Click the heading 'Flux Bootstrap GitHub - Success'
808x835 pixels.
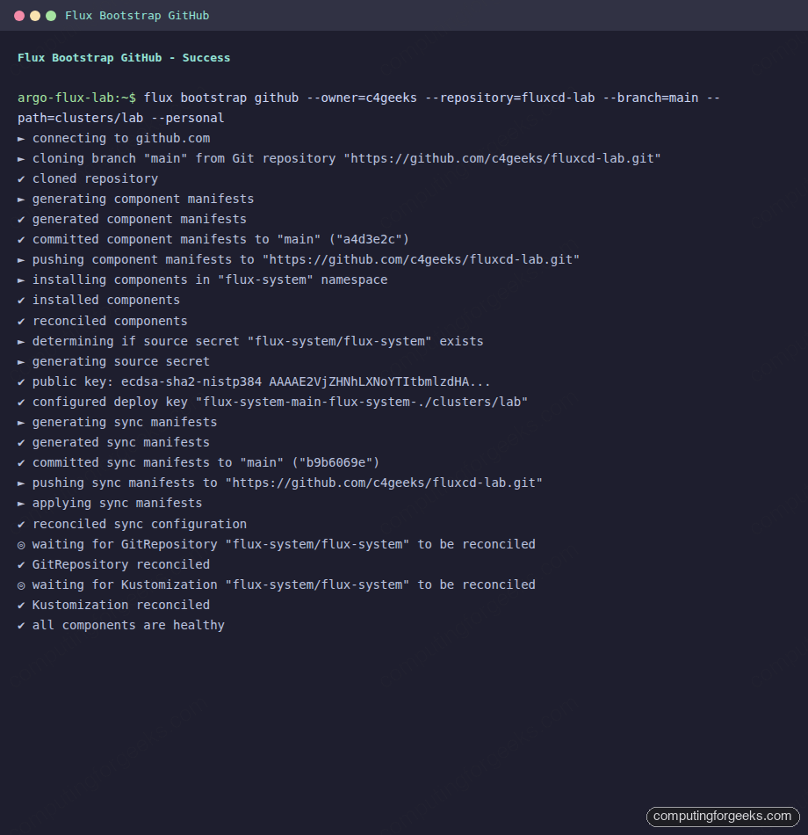click(x=124, y=57)
